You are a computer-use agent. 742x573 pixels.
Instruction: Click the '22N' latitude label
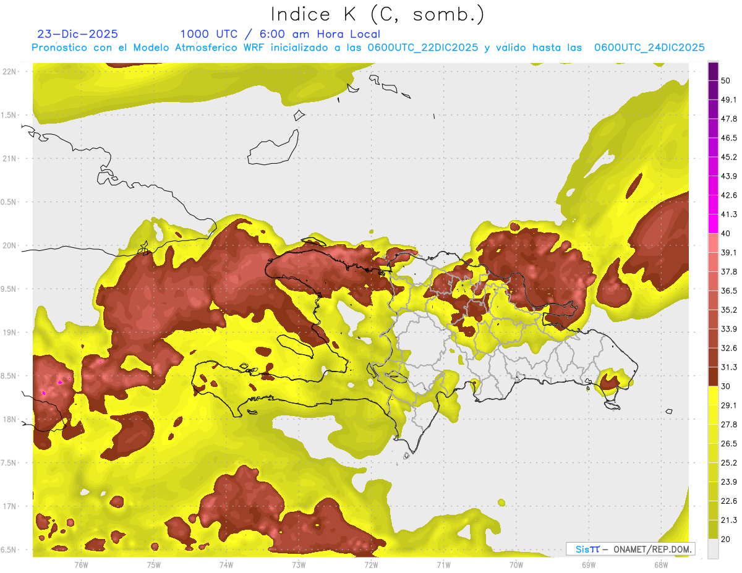click(x=9, y=71)
